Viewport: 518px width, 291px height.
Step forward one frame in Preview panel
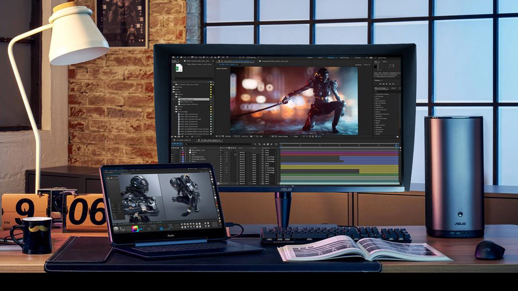(390, 84)
